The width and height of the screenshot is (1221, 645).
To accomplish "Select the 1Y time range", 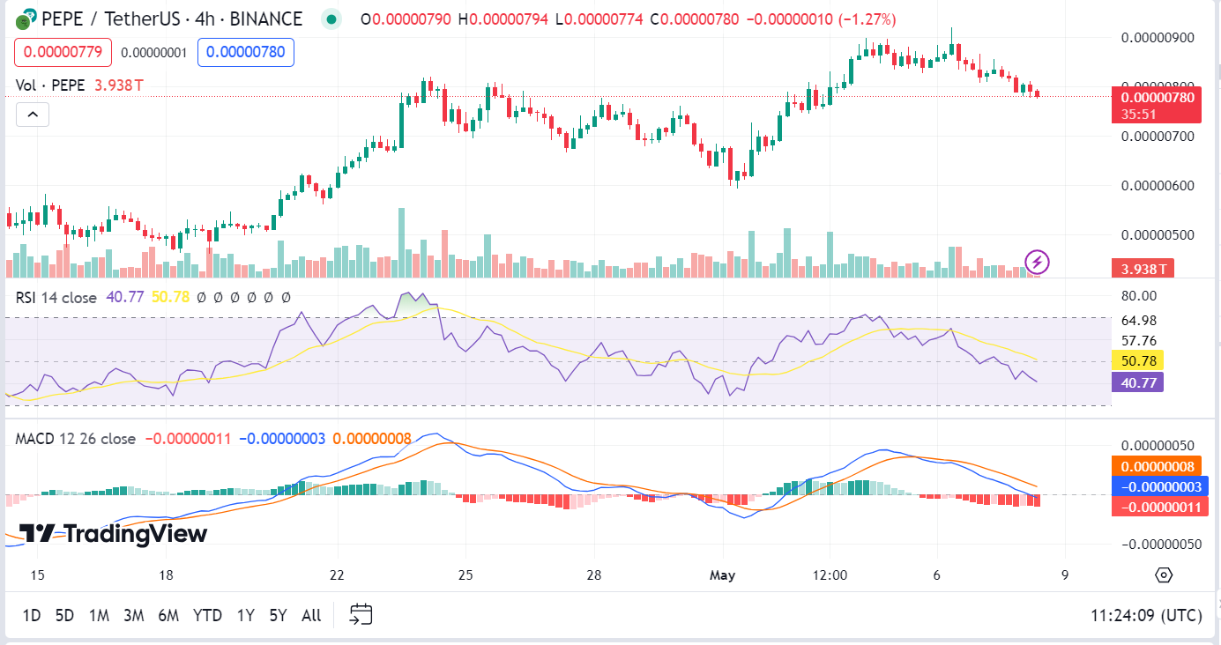I will (246, 615).
